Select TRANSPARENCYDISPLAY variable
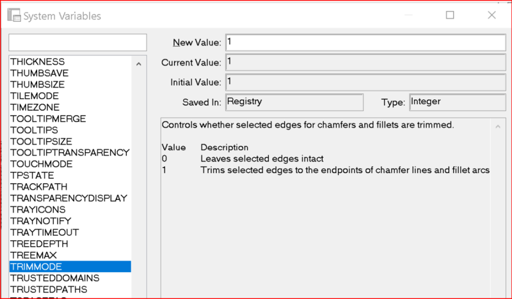Viewport: 512px width, 299px height. [x=68, y=198]
